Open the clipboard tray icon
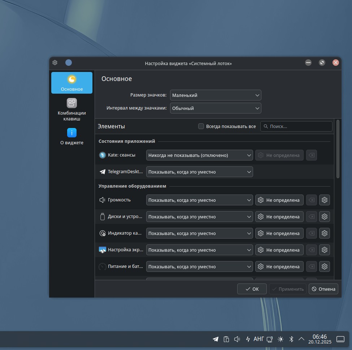352x350 pixels. 226,339
